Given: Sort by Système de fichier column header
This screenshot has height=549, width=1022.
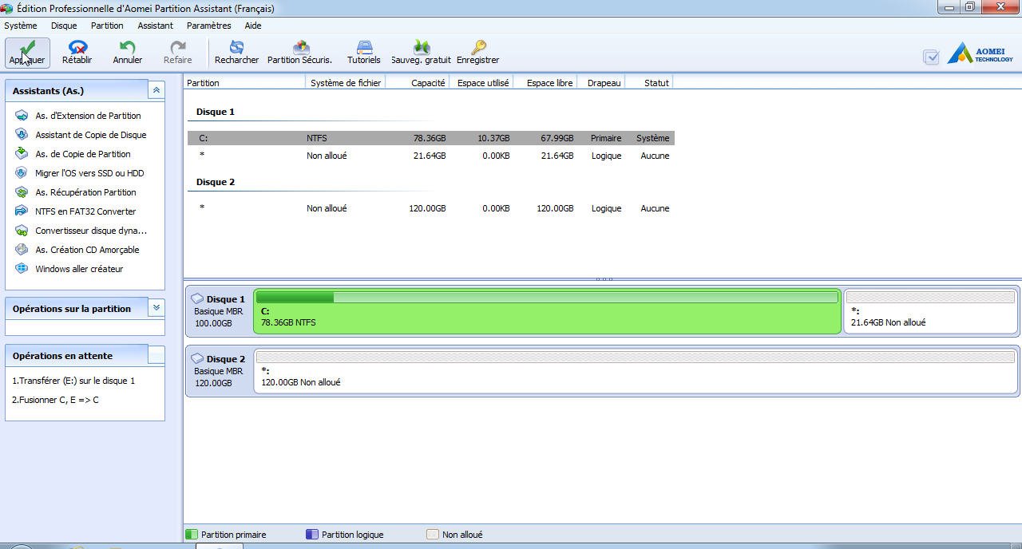Looking at the screenshot, I should [x=346, y=83].
